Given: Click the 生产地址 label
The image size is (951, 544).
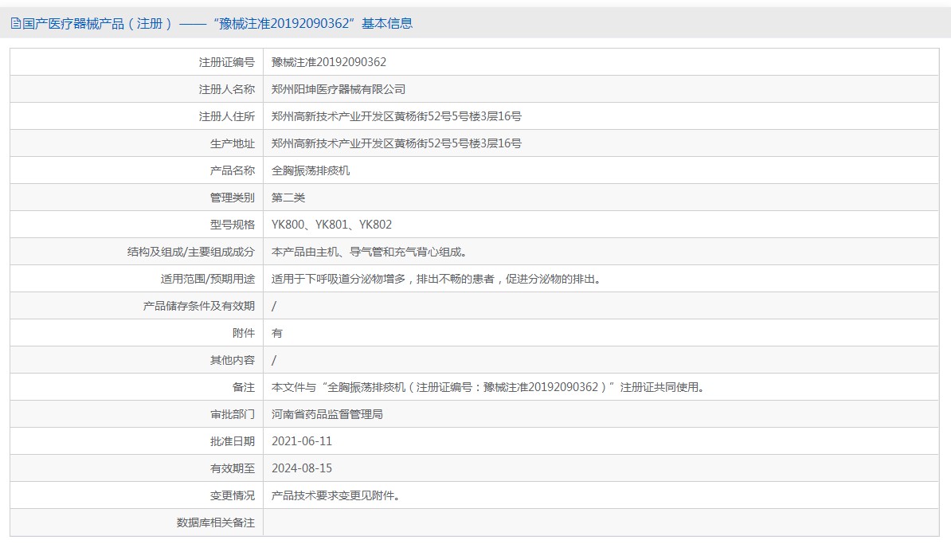Looking at the screenshot, I should pyautogui.click(x=233, y=143).
